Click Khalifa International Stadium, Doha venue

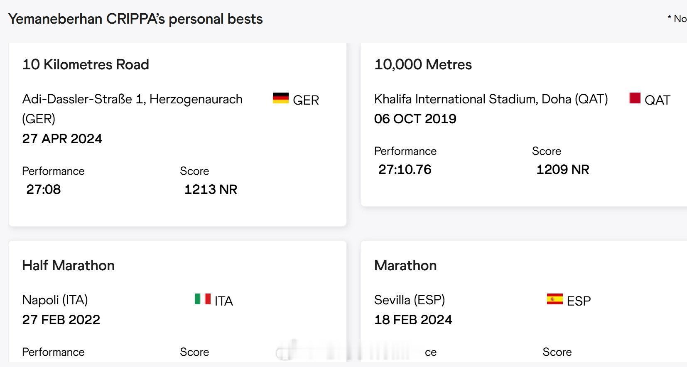[491, 99]
